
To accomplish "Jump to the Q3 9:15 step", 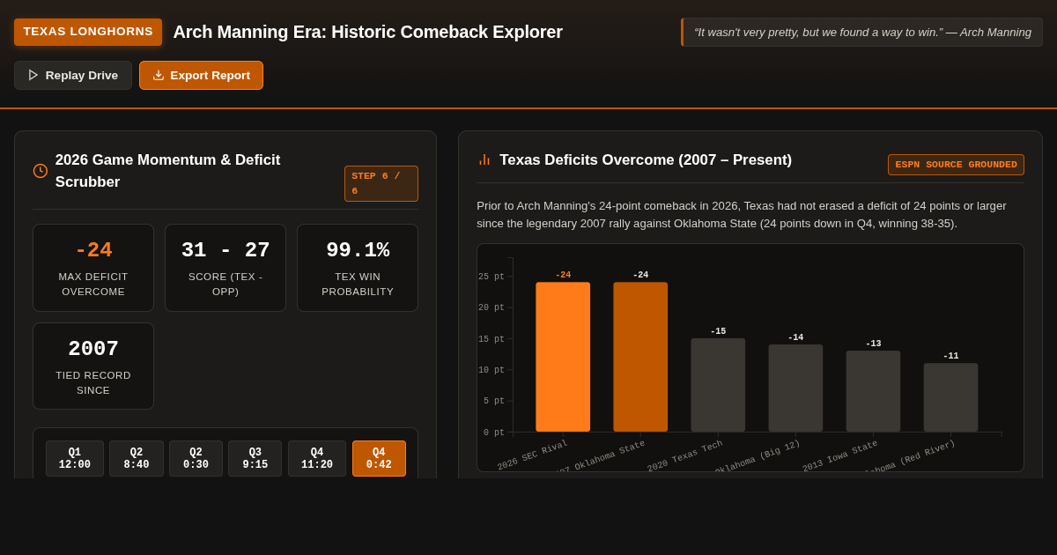I will tap(255, 459).
